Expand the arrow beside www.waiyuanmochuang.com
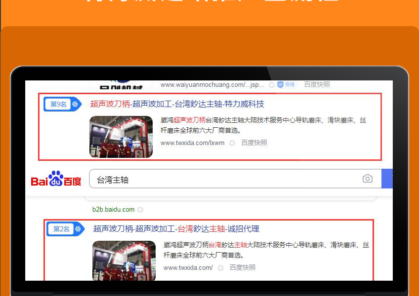Viewport: 419px width, 296px height. tap(271, 85)
